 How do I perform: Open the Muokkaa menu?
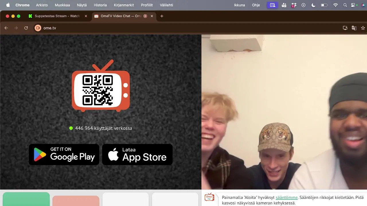(62, 5)
